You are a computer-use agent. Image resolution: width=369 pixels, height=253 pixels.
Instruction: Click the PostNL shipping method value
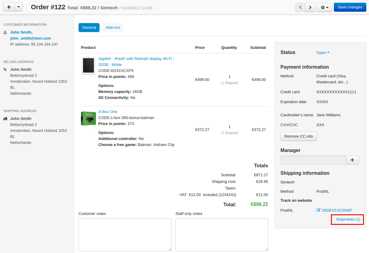click(x=323, y=191)
